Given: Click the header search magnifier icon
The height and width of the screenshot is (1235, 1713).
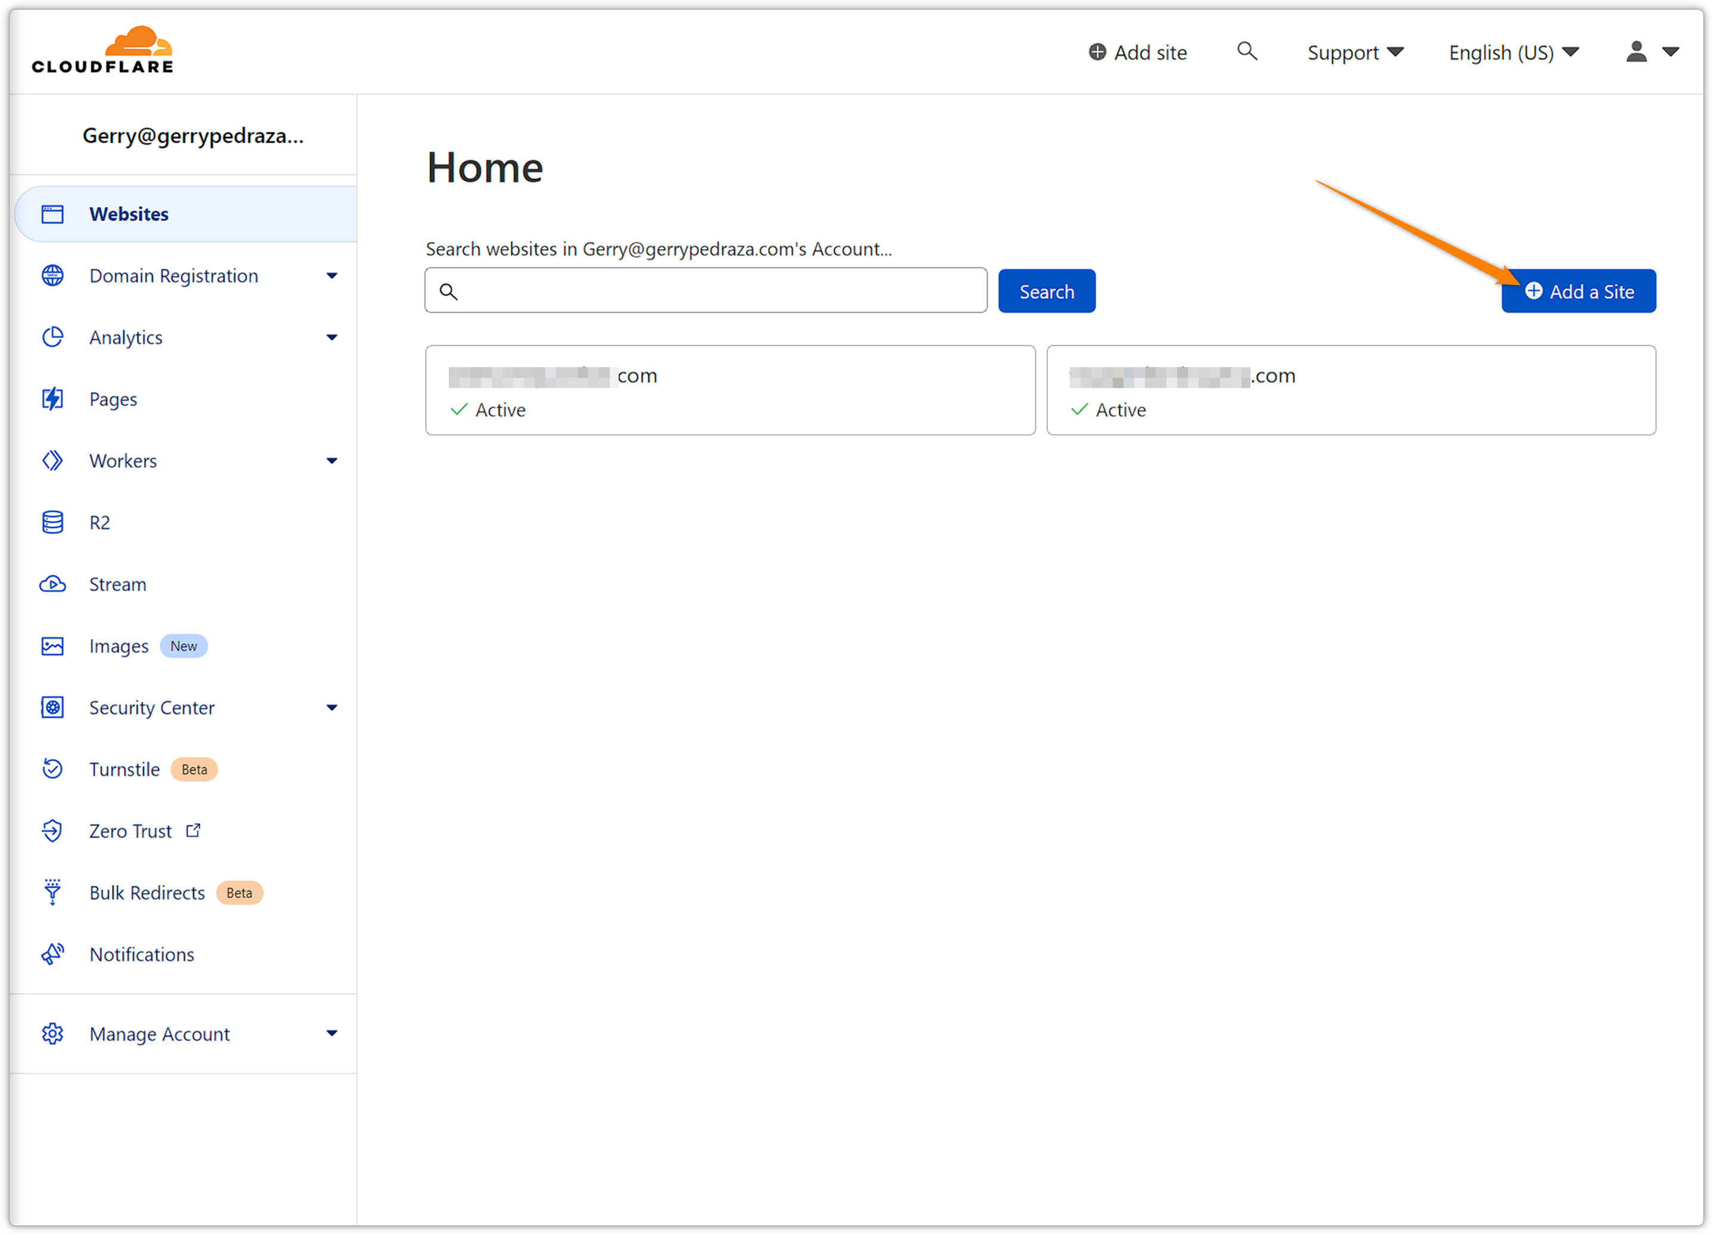Looking at the screenshot, I should (1247, 51).
